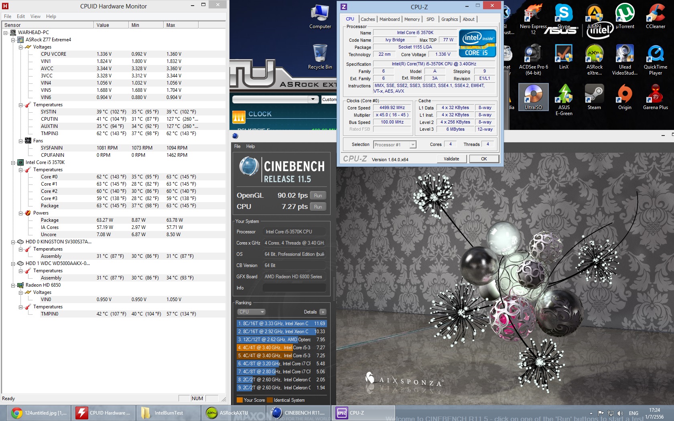674x421 pixels.
Task: Collapse the WARHEAD-PC tree node
Action: (6, 32)
